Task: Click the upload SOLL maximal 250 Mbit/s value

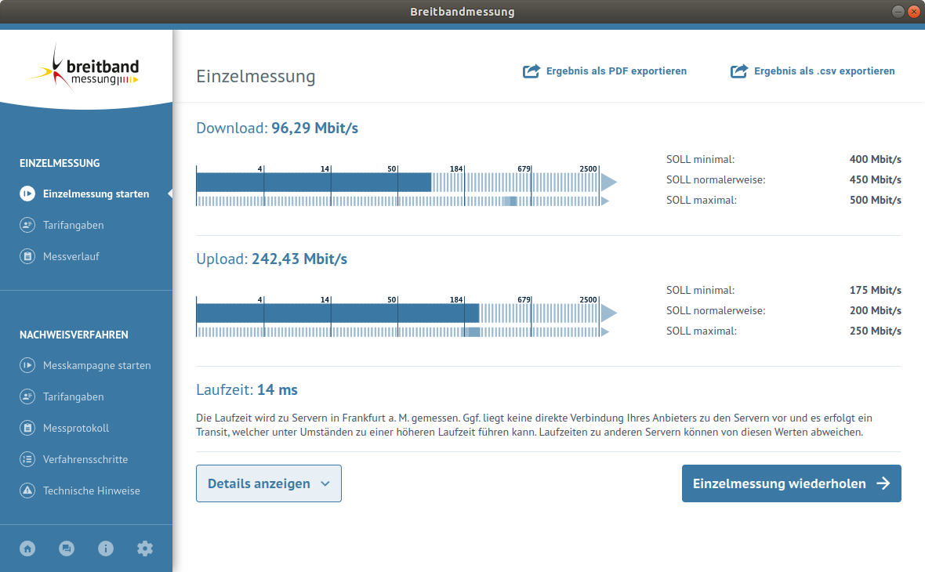Action: click(875, 331)
